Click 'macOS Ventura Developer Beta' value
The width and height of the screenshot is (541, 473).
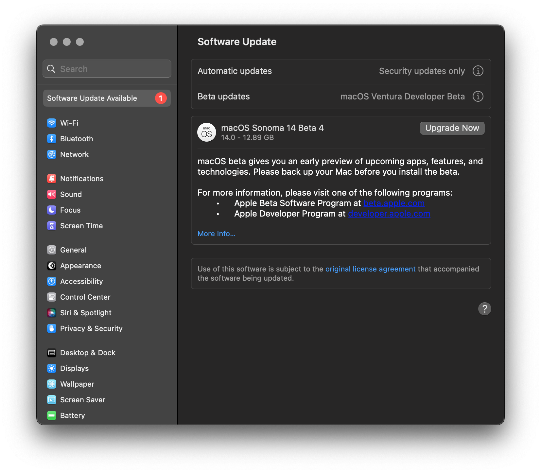403,96
